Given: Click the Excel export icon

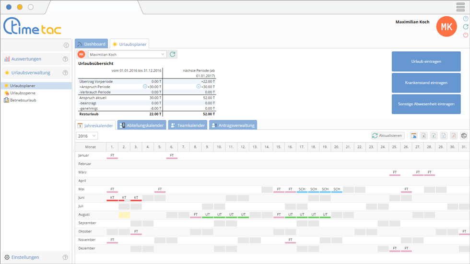Looking at the screenshot, I should click(424, 136).
